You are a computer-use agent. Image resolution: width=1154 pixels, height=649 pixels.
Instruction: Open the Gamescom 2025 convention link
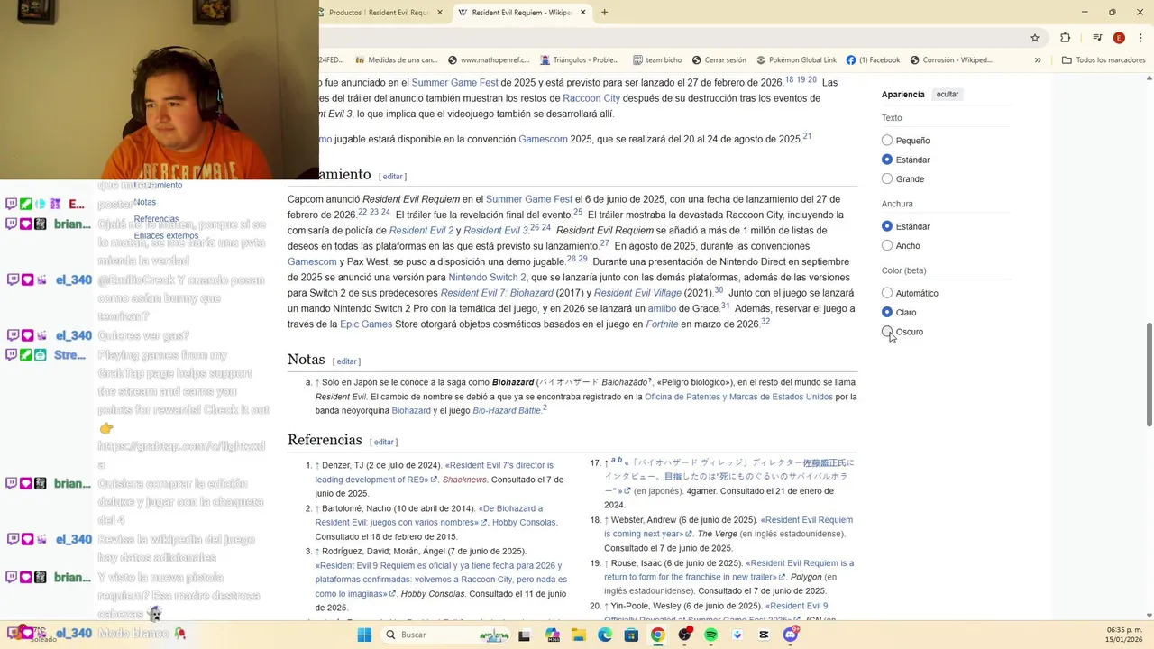(x=543, y=140)
